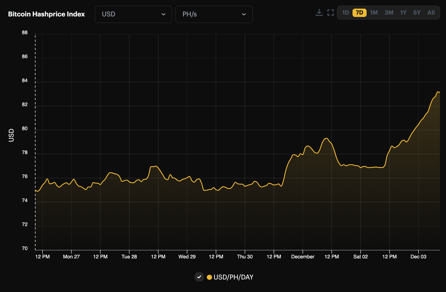Open the 1Y chart view

(403, 12)
